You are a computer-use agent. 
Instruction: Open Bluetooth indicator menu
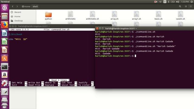pos(169,2)
